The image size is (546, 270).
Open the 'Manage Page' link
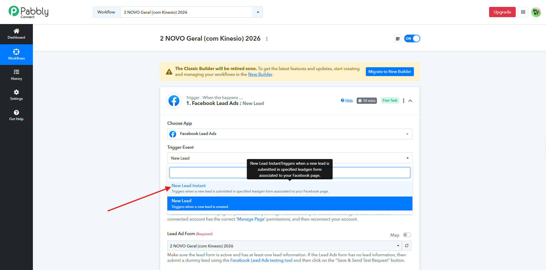pos(251,219)
